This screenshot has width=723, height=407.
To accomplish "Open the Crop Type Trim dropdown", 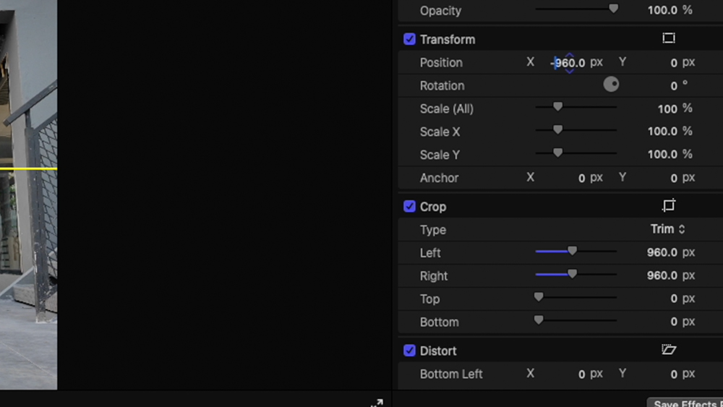I will 667,229.
